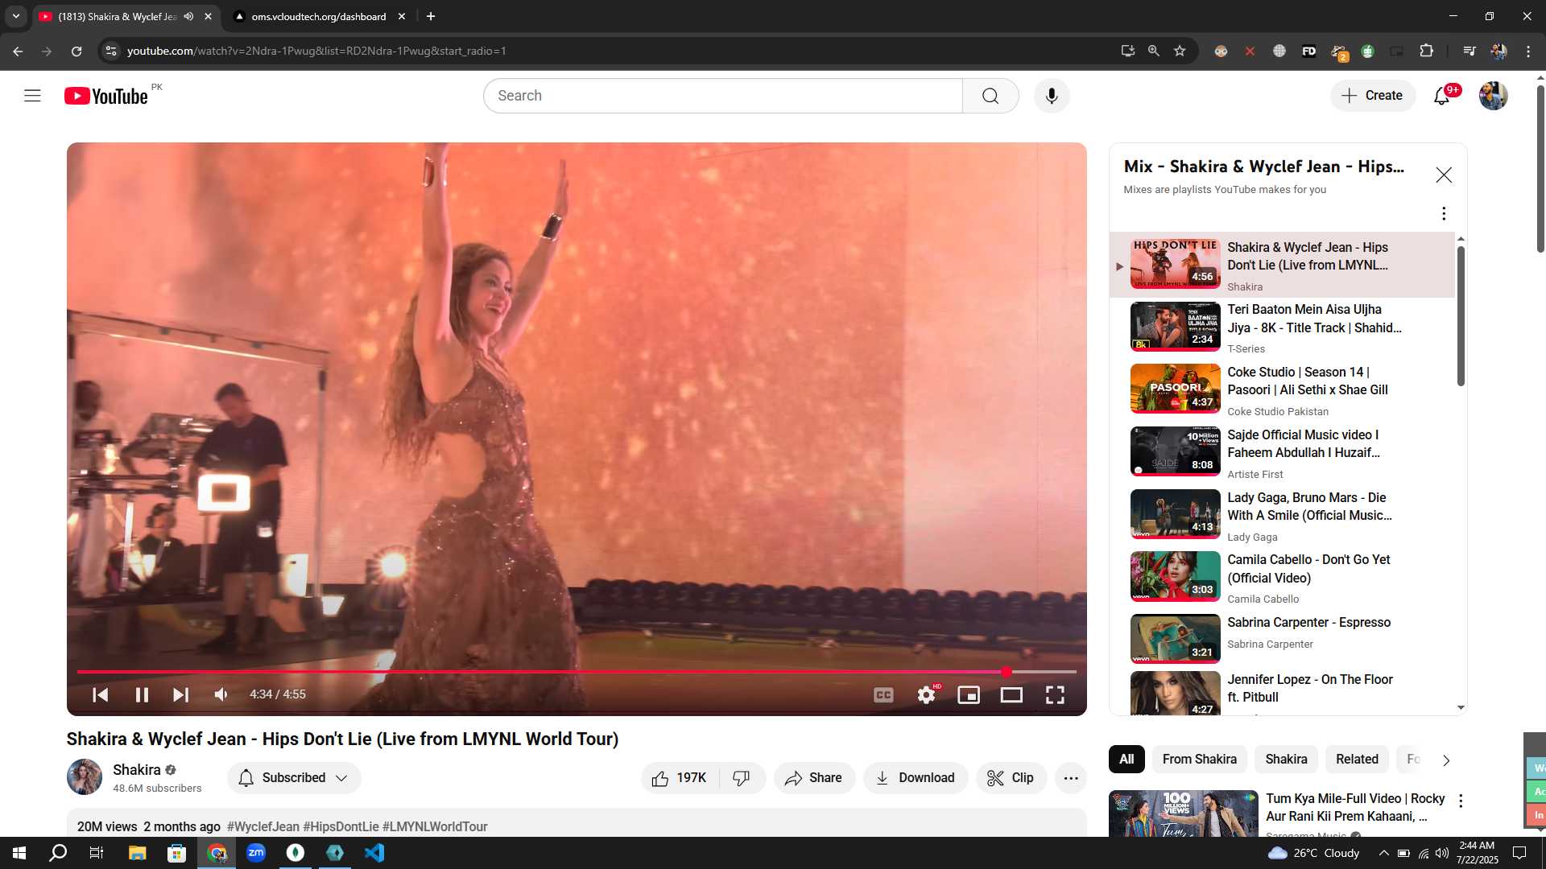Open the Shakira channel name link
1546x869 pixels.
(137, 770)
